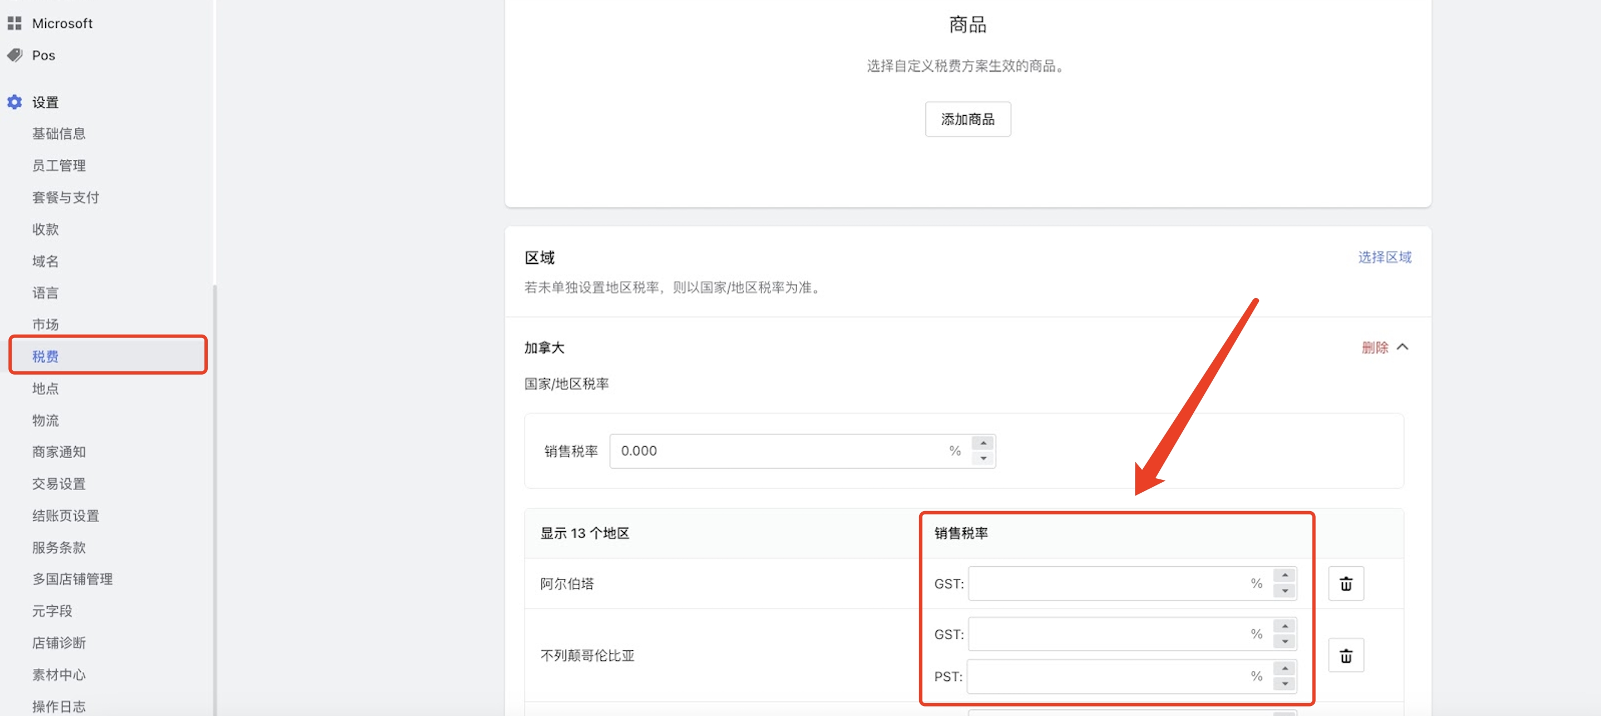Open 操作日志 page

59,706
